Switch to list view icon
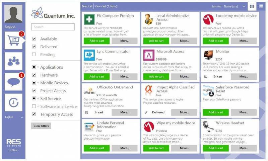The width and height of the screenshot is (268, 161). pos(261,6)
